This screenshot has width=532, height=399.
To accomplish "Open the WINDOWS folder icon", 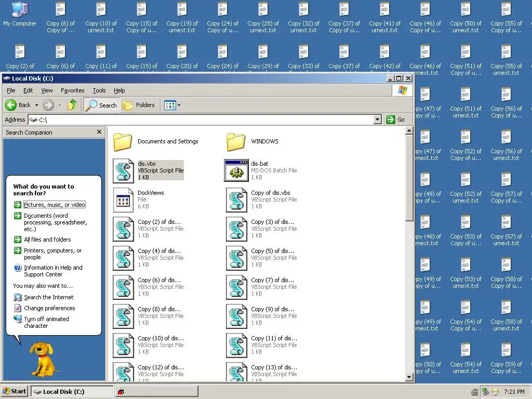I will (236, 141).
